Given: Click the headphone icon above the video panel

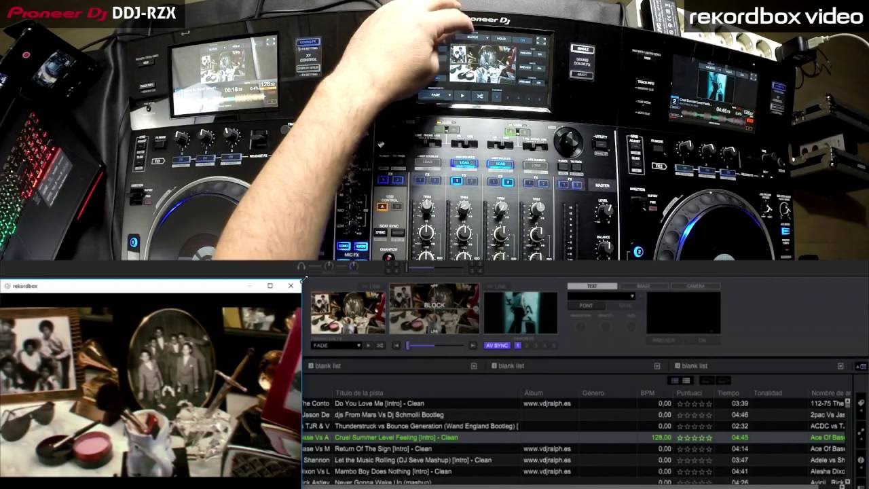Looking at the screenshot, I should (301, 266).
